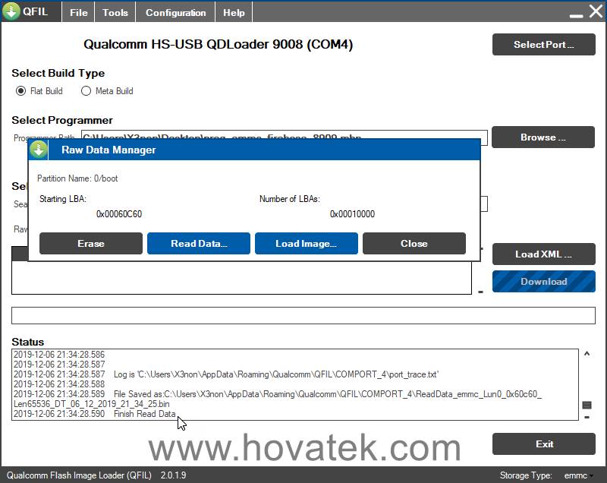Click Erase in Raw Data Manager
This screenshot has height=483, width=607.
click(91, 243)
